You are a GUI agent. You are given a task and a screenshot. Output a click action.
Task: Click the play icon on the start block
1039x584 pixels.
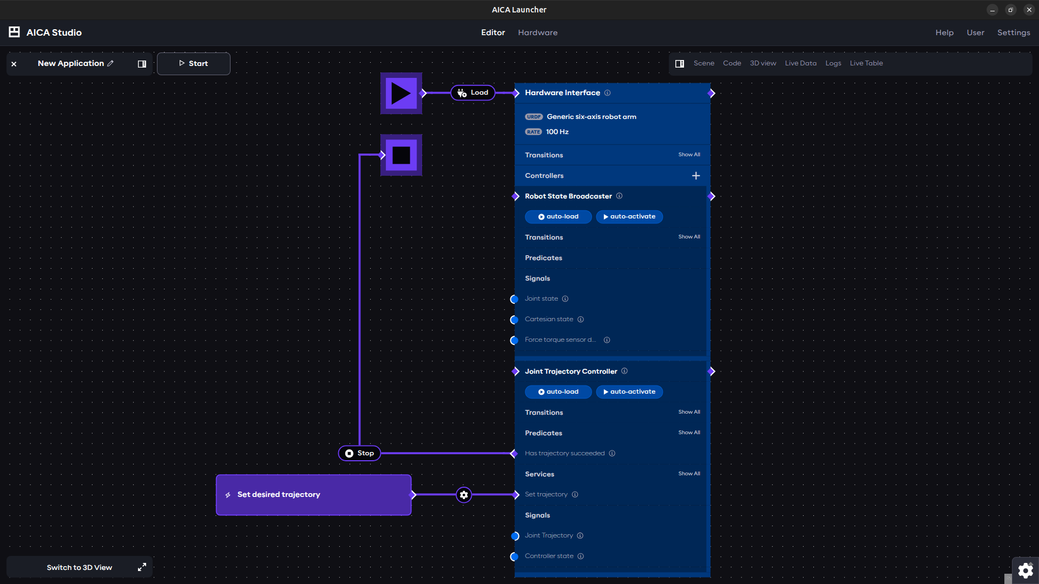[x=401, y=93]
